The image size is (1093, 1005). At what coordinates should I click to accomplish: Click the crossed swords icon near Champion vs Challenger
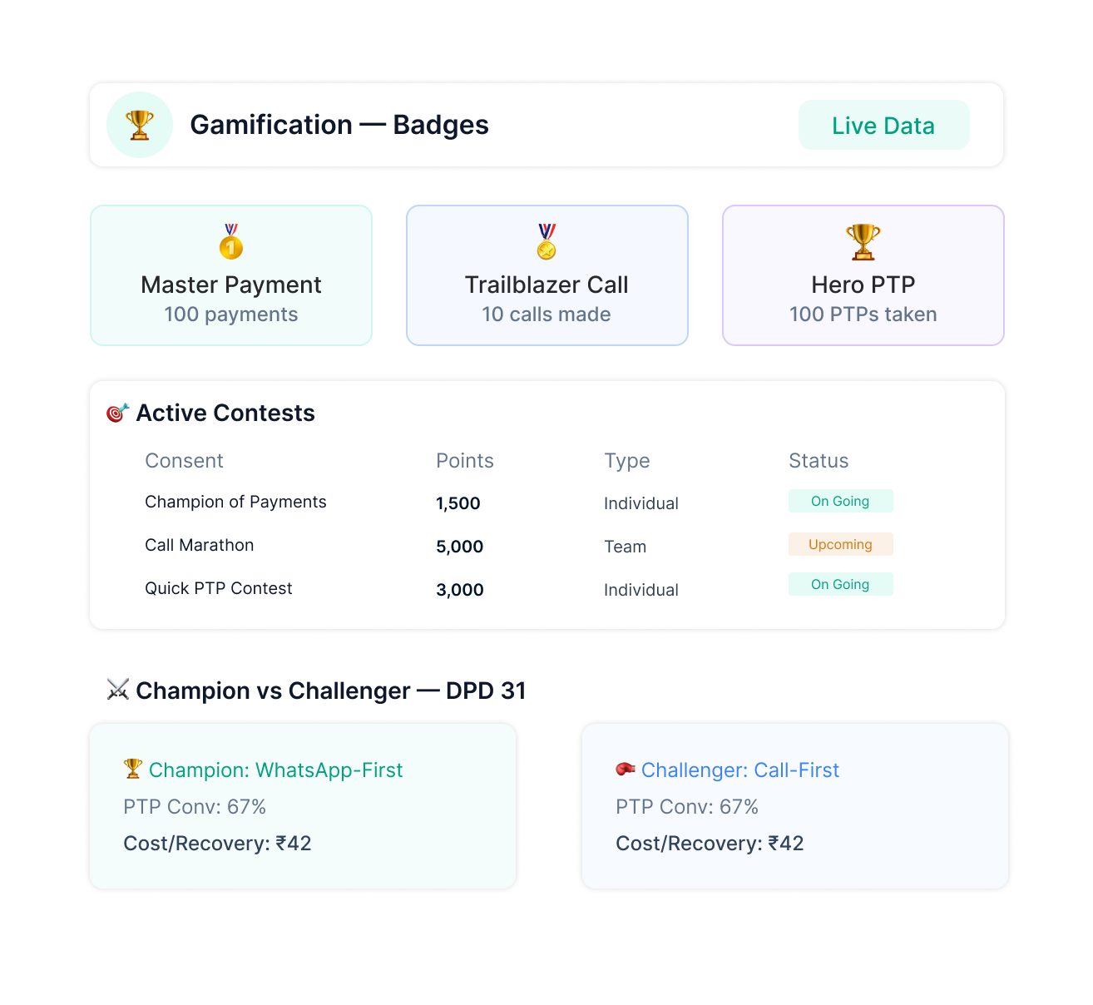118,690
